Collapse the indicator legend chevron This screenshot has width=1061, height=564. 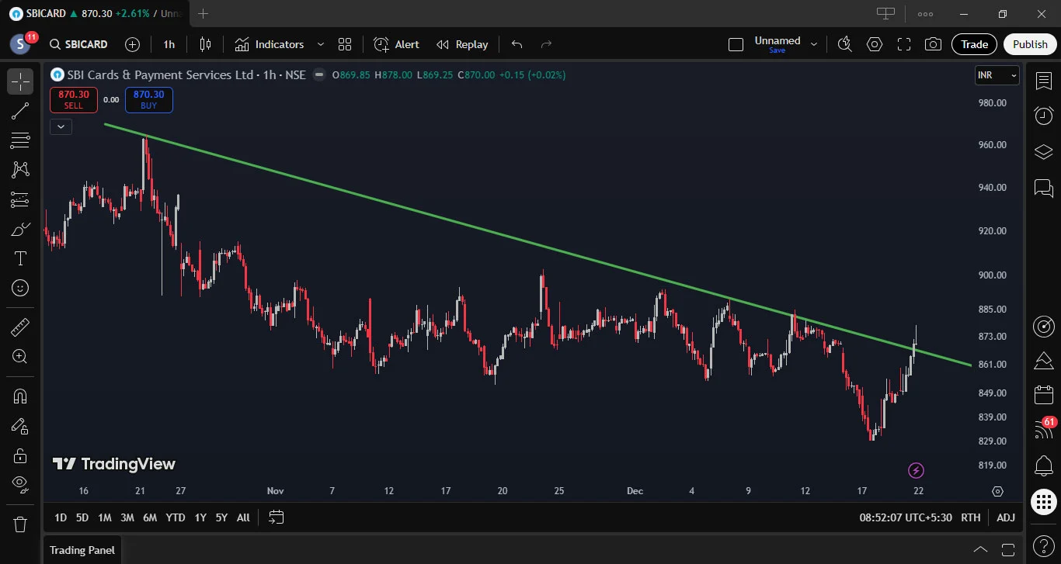coord(61,126)
